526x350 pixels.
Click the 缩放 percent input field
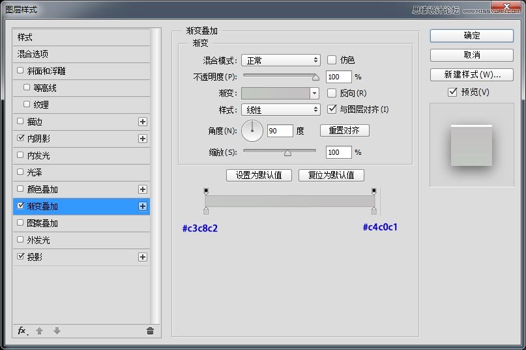[338, 152]
